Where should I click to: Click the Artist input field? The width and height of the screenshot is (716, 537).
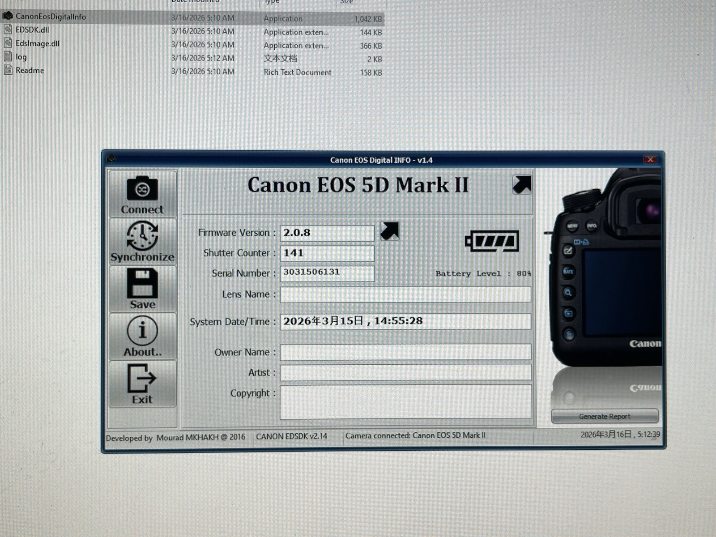pos(405,372)
